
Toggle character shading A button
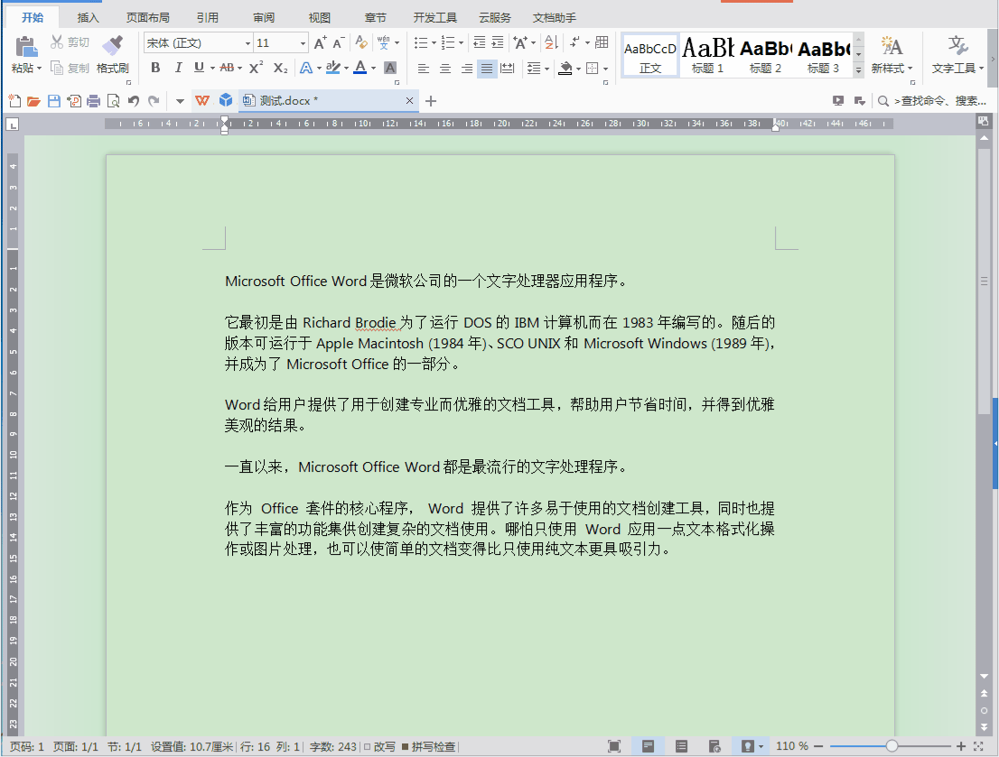(390, 68)
